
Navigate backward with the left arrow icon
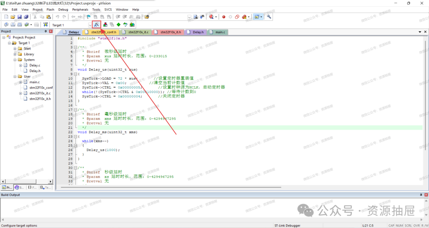[73, 17]
